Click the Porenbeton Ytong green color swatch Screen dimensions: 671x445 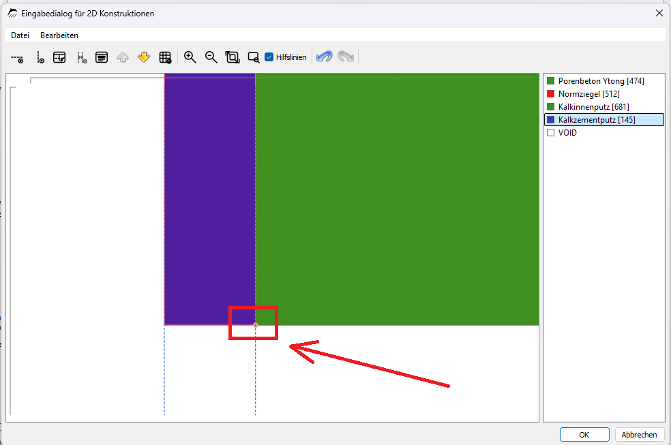[551, 81]
